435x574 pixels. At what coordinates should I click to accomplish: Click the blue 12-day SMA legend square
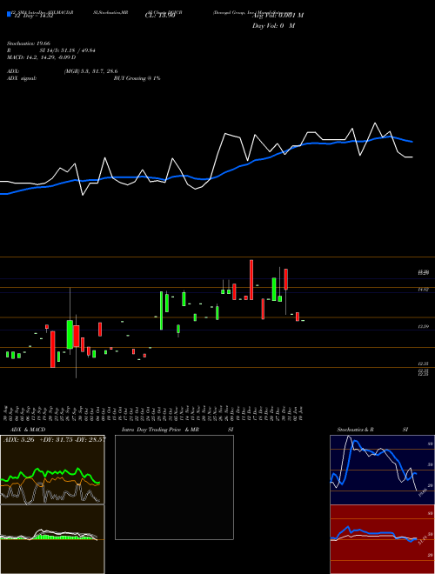tap(9, 14)
